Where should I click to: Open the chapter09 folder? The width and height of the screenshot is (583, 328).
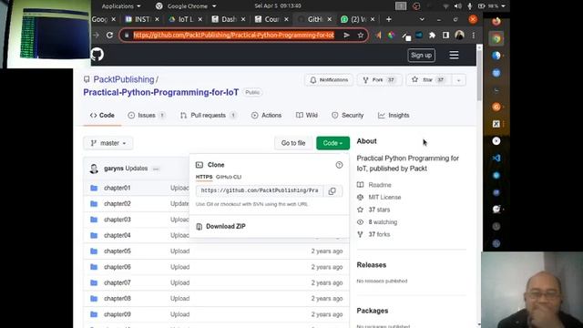tap(118, 314)
